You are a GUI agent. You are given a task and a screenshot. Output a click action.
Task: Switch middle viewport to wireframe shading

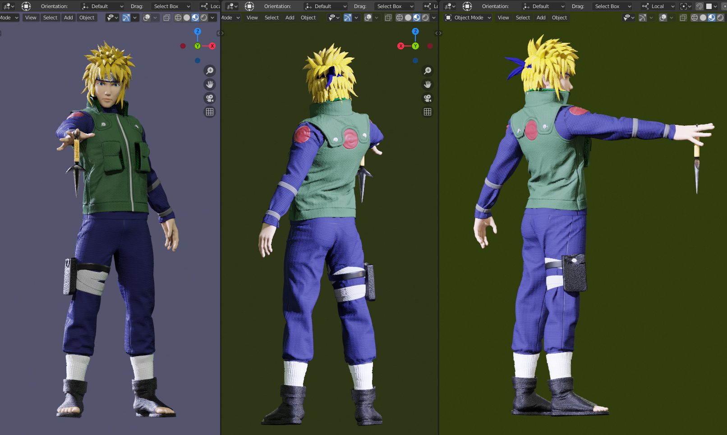point(400,18)
